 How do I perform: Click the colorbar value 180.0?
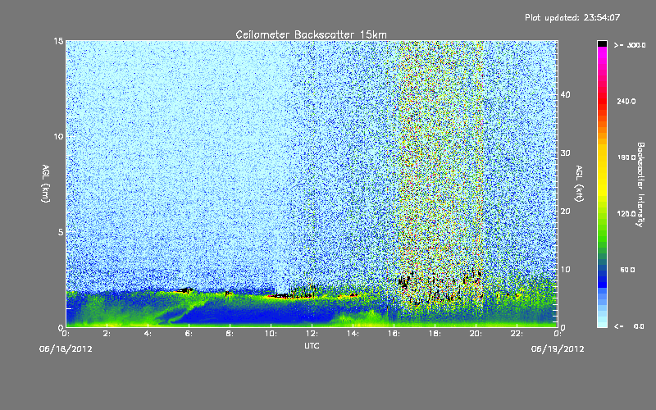[626, 157]
